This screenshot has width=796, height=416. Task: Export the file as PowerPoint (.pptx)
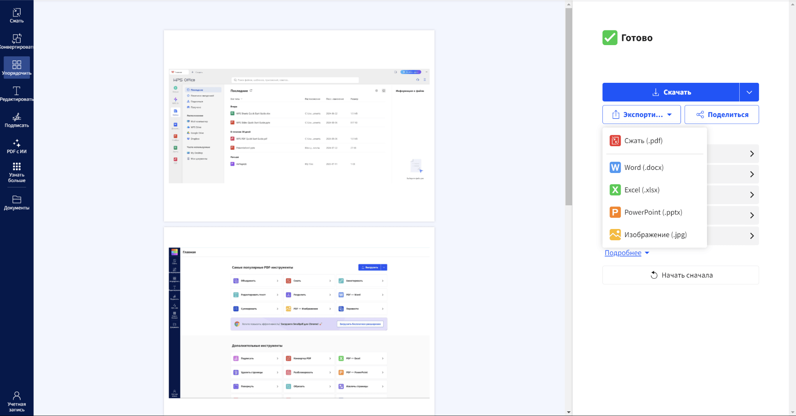[x=655, y=212]
